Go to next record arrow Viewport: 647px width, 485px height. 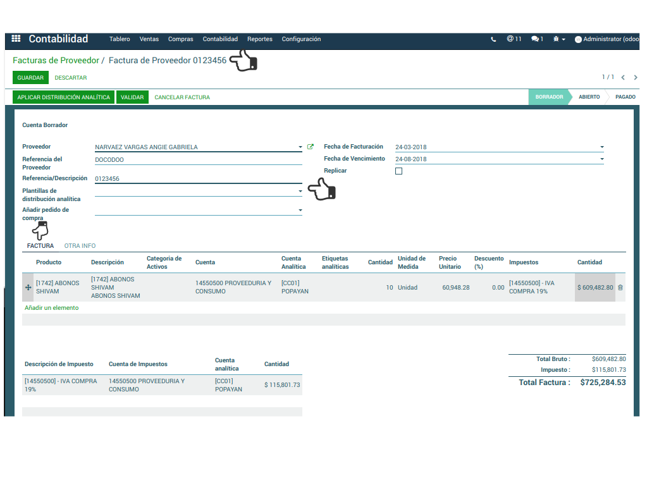click(636, 77)
